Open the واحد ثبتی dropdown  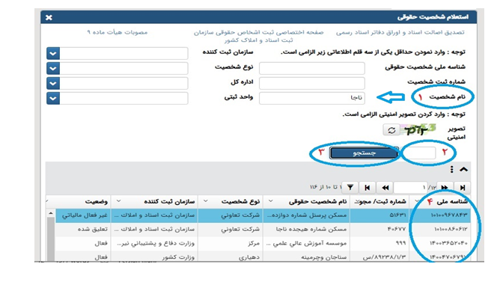(53, 99)
